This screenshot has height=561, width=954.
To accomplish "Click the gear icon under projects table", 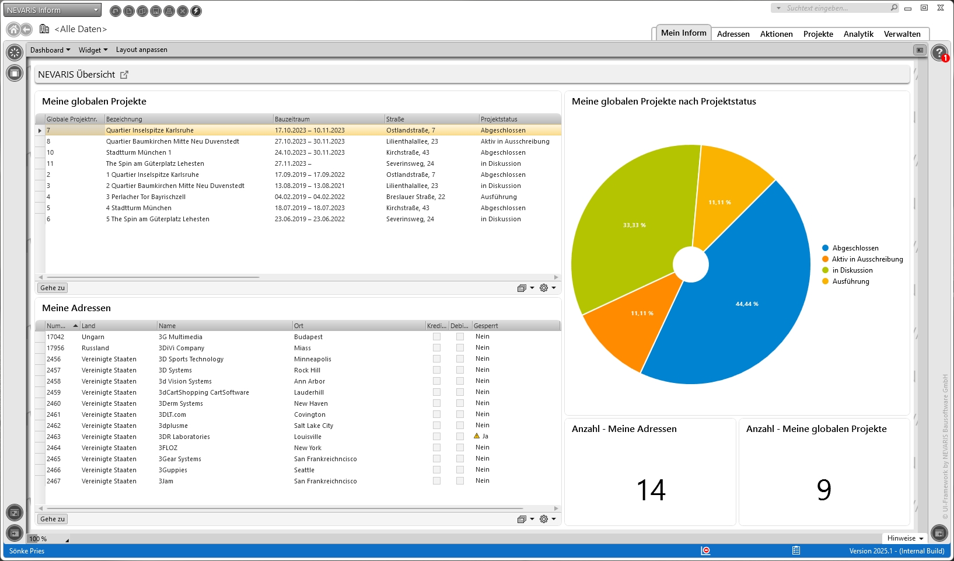I will (544, 288).
